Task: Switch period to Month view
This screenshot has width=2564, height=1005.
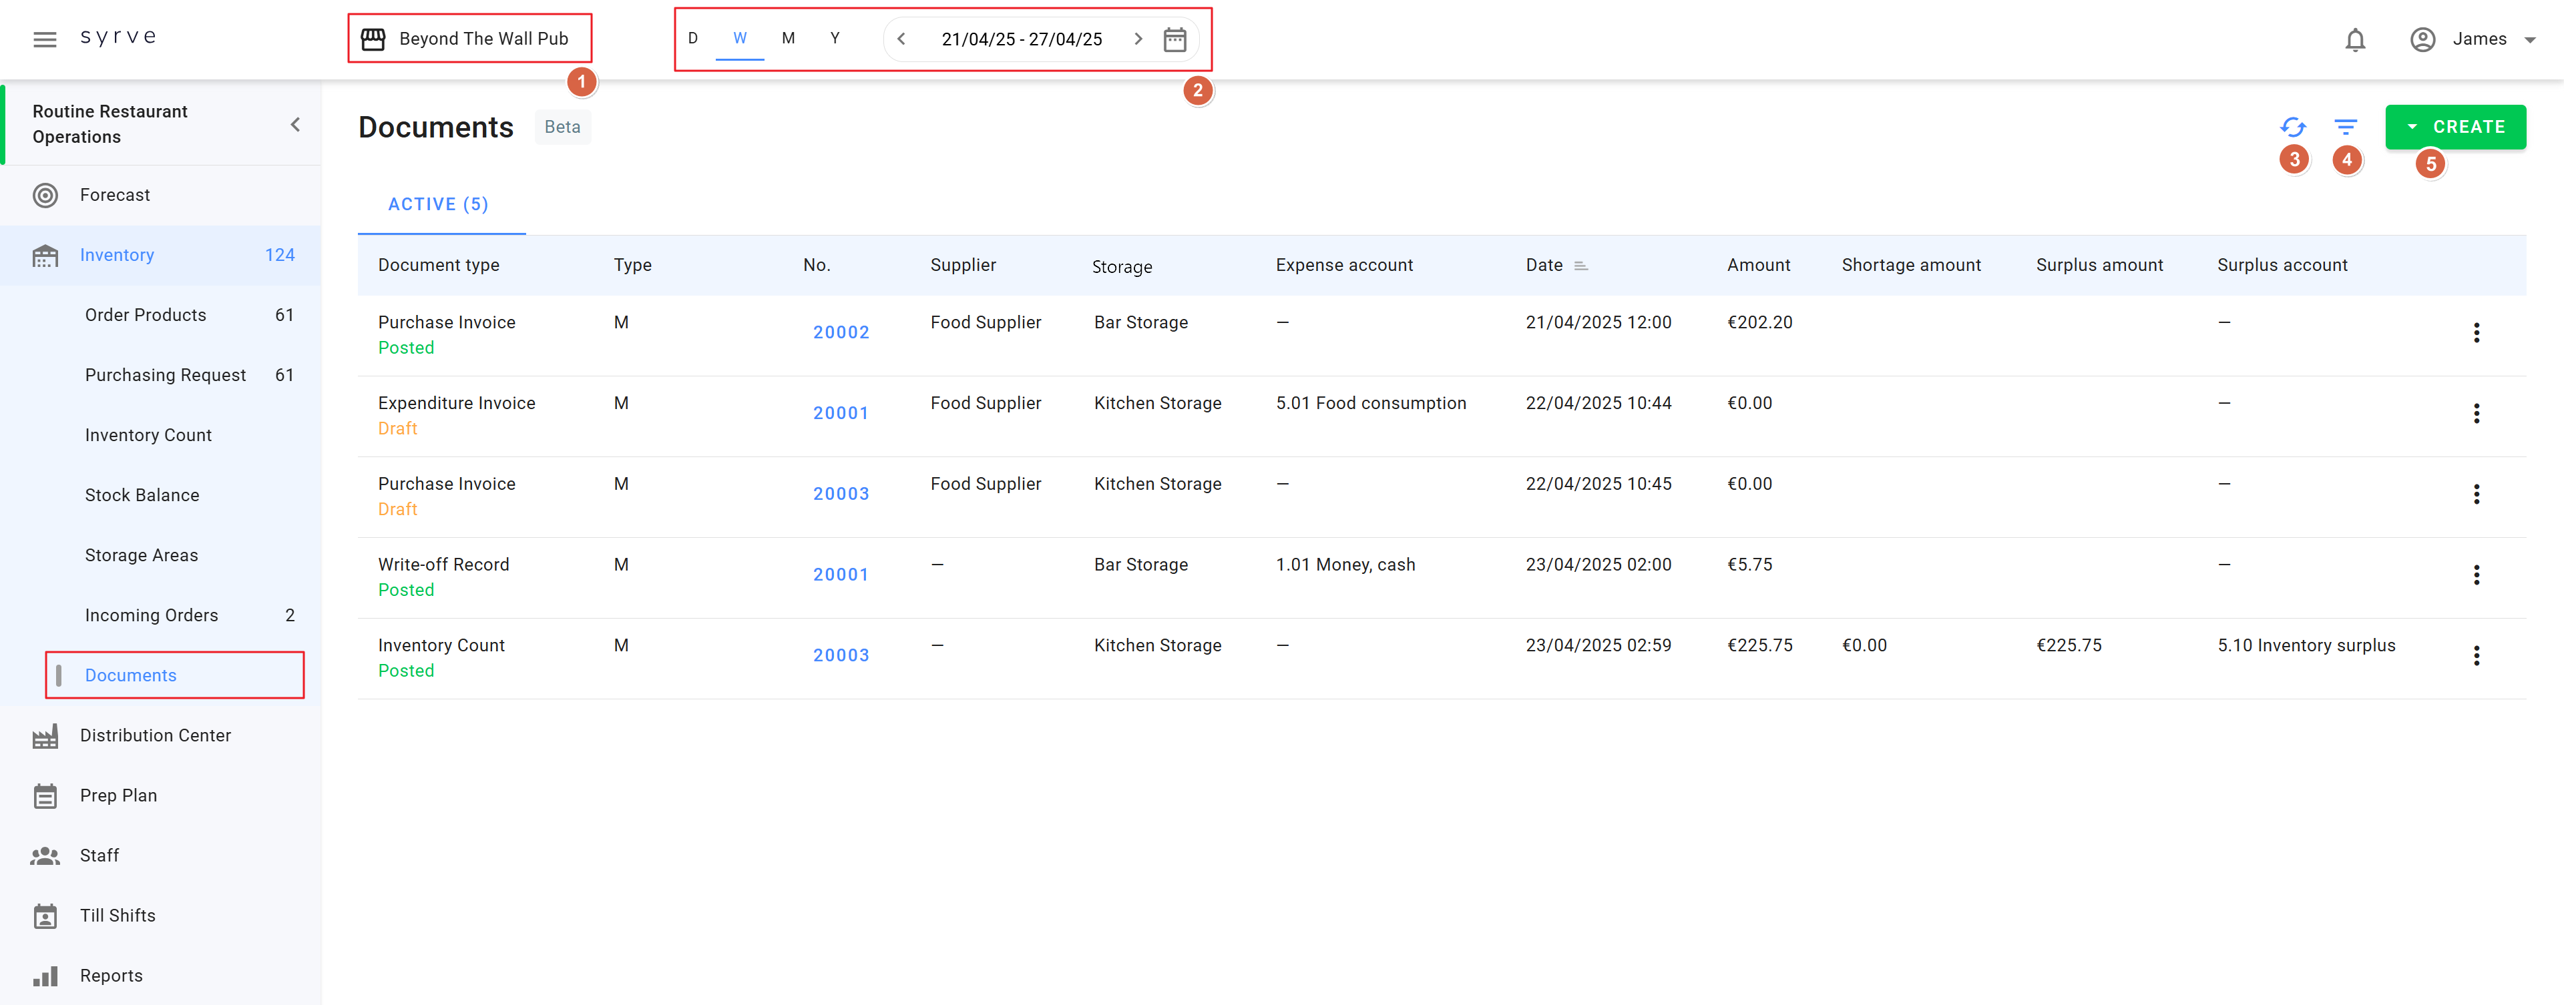Action: pos(787,39)
